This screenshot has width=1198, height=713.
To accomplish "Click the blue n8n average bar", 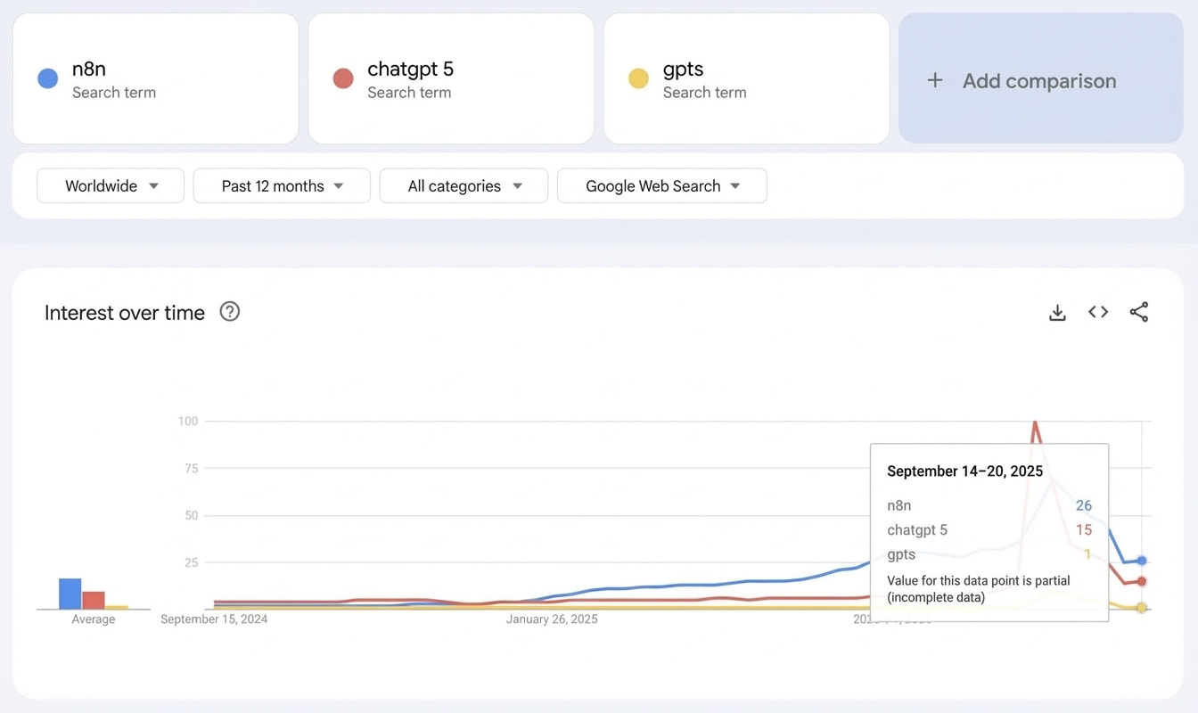I will (x=70, y=594).
